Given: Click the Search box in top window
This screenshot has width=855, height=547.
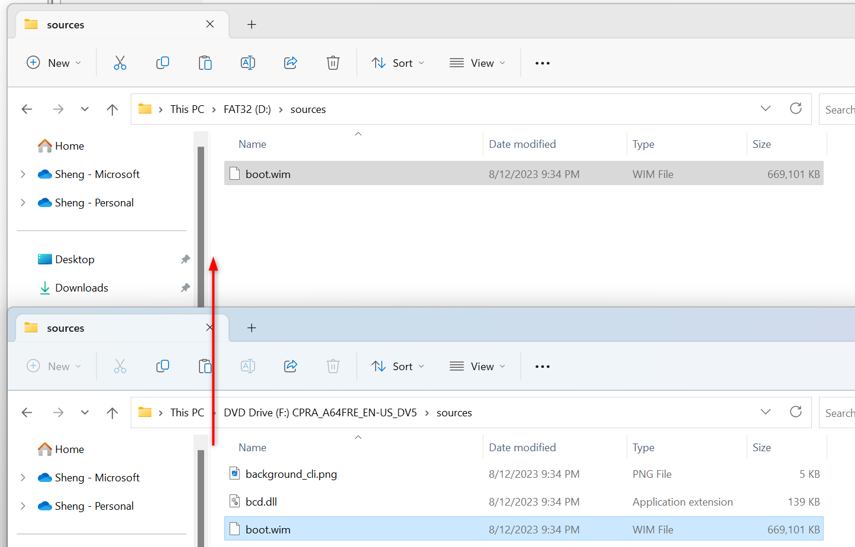Looking at the screenshot, I should 838,109.
